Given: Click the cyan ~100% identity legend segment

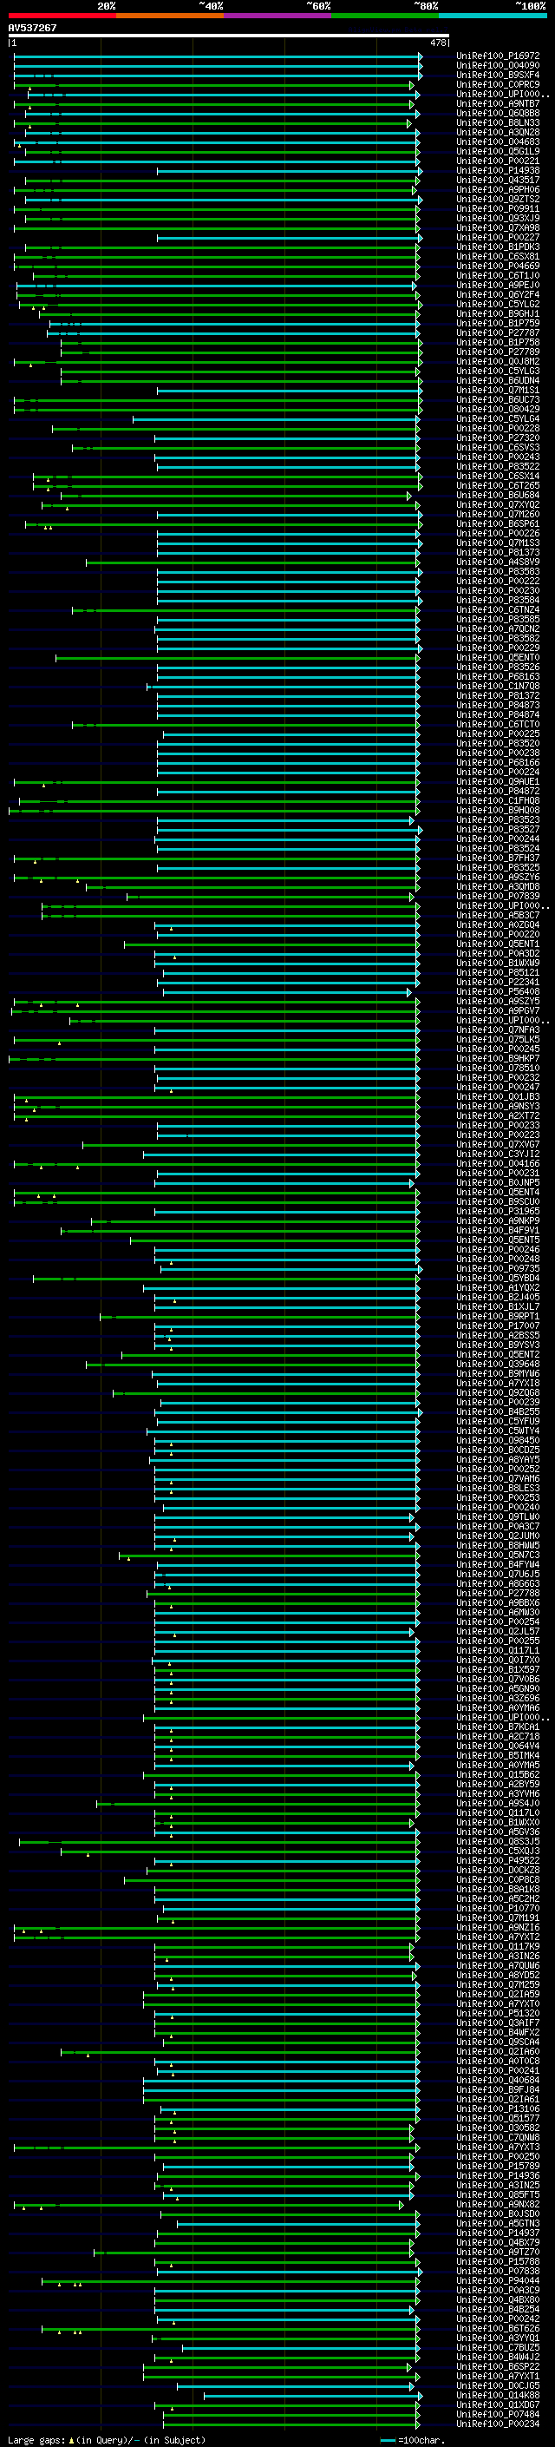Looking at the screenshot, I should click(x=493, y=16).
